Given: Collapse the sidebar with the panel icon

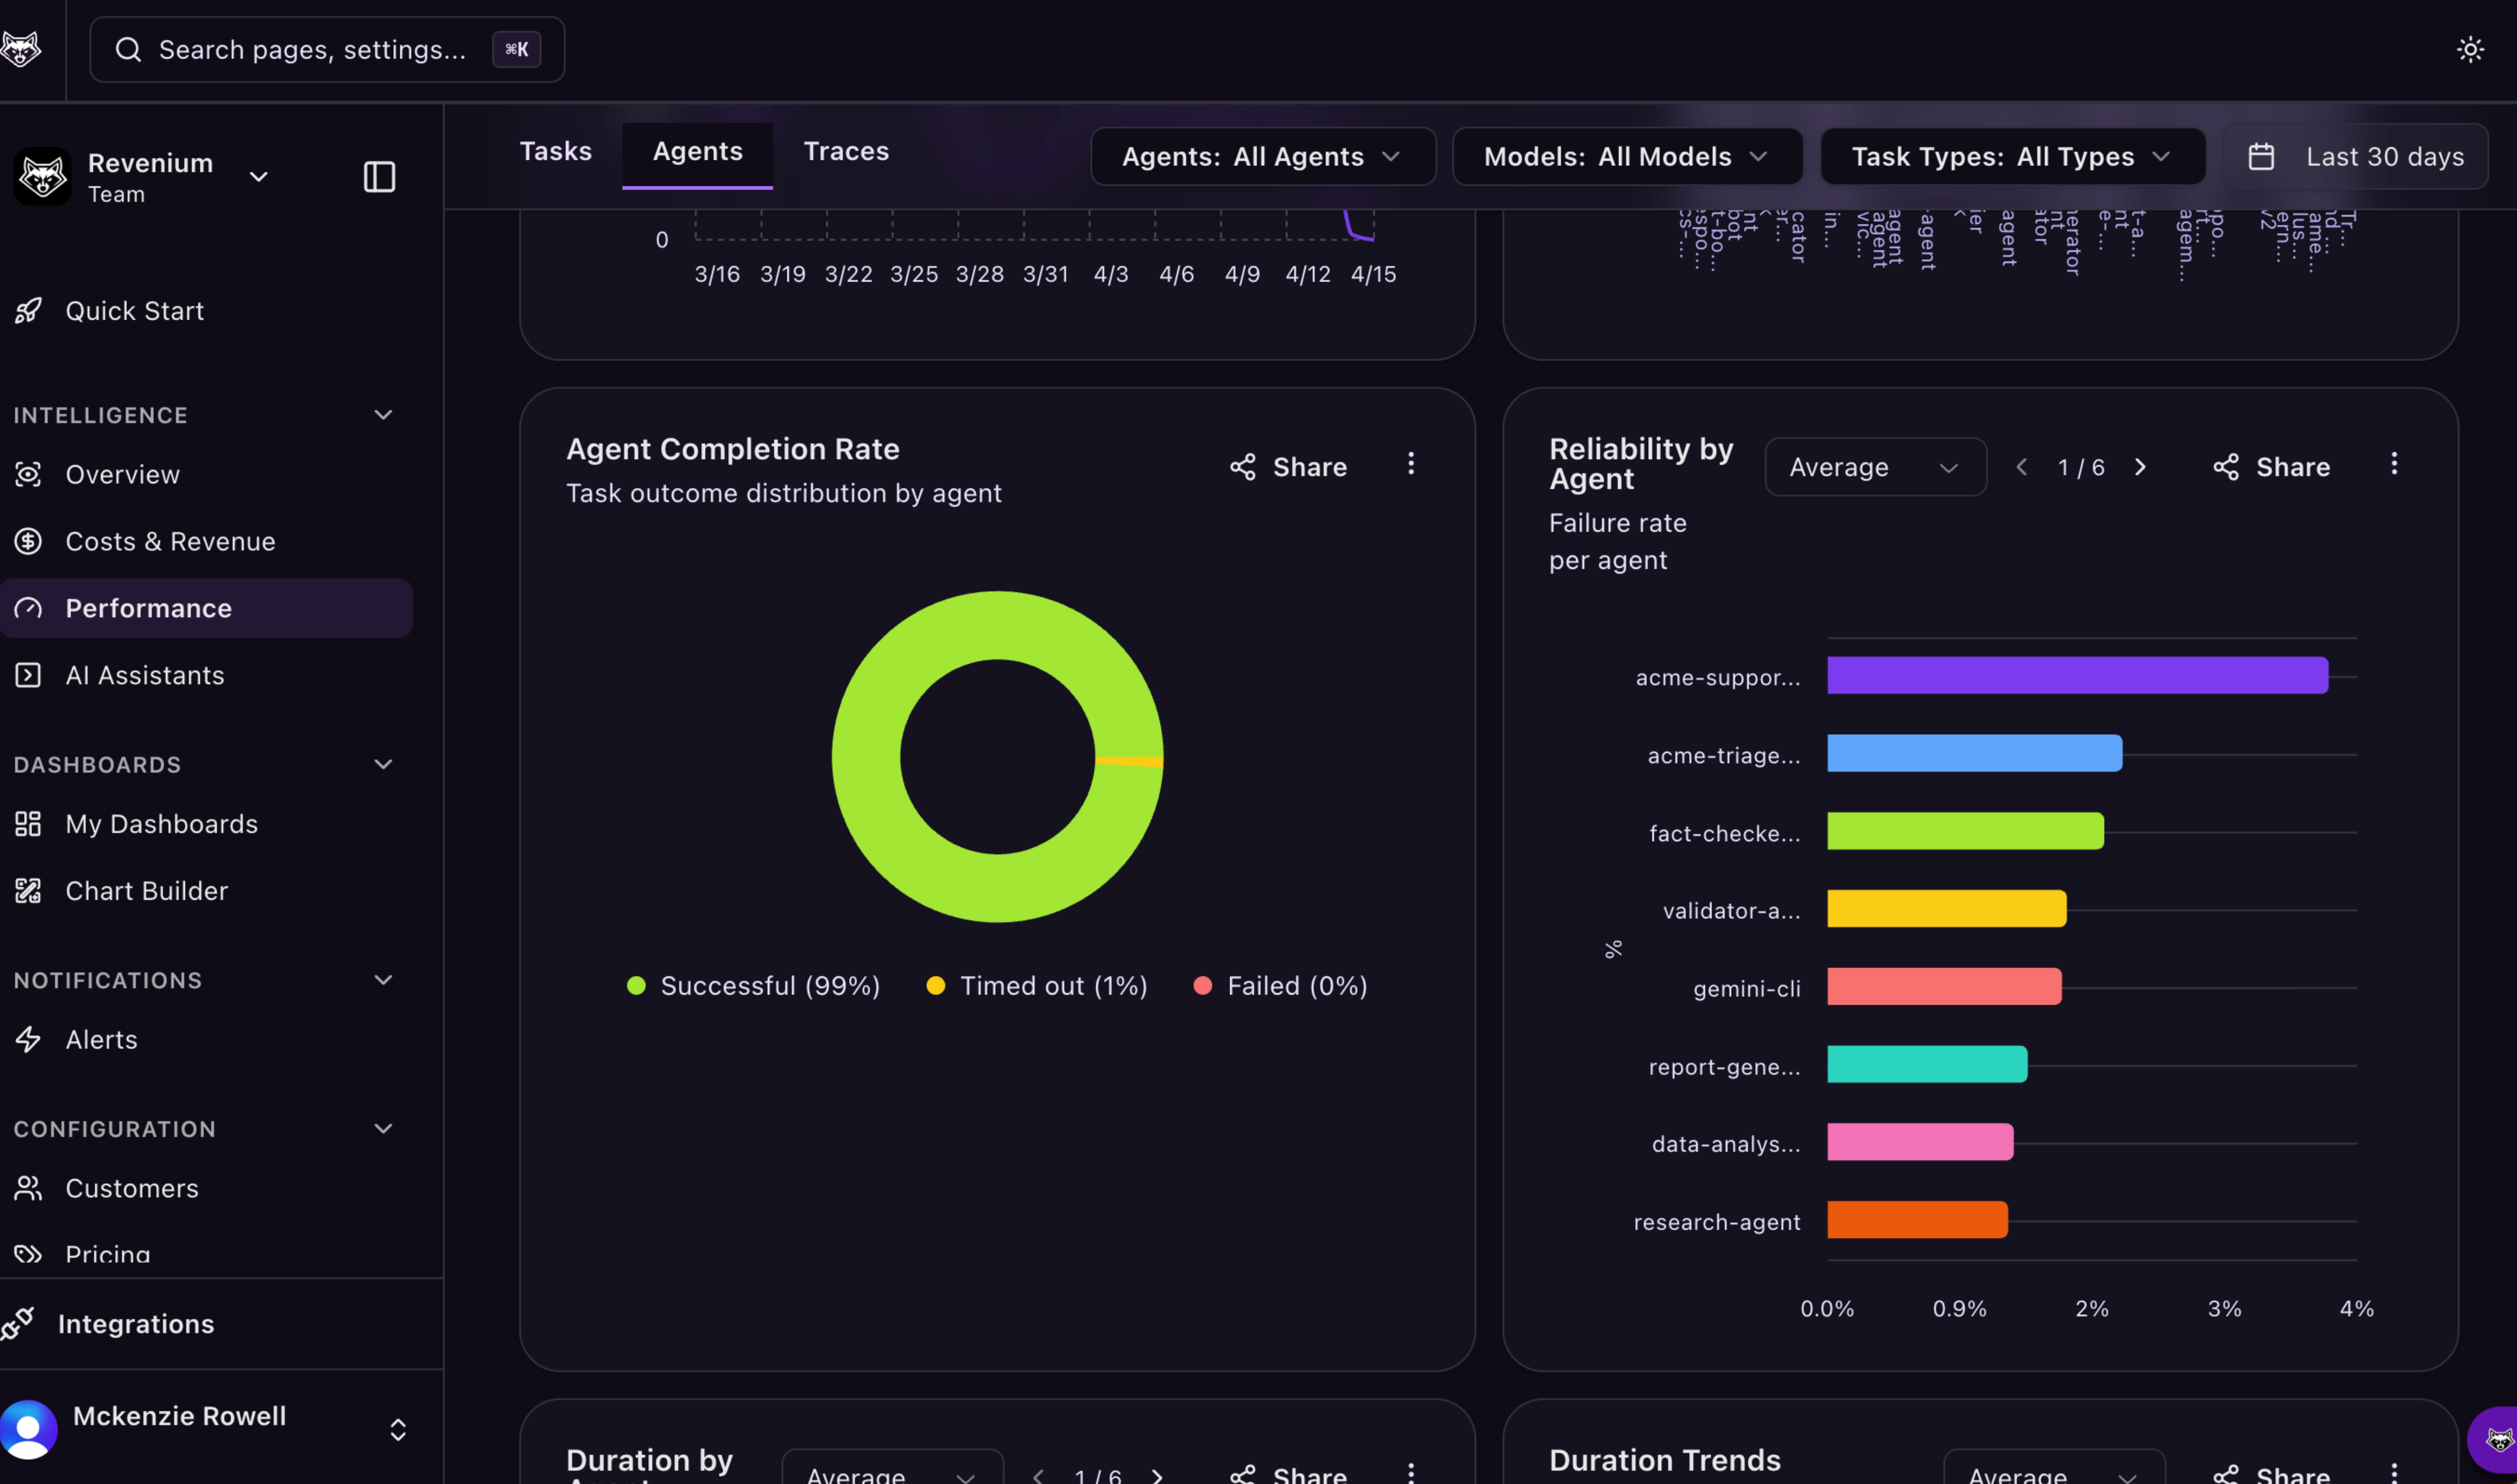Looking at the screenshot, I should pyautogui.click(x=379, y=177).
